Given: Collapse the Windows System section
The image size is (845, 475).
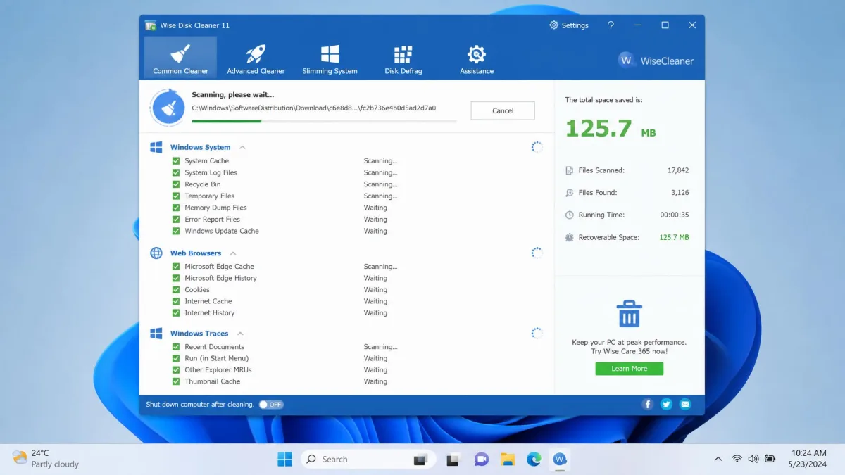Looking at the screenshot, I should tap(242, 148).
